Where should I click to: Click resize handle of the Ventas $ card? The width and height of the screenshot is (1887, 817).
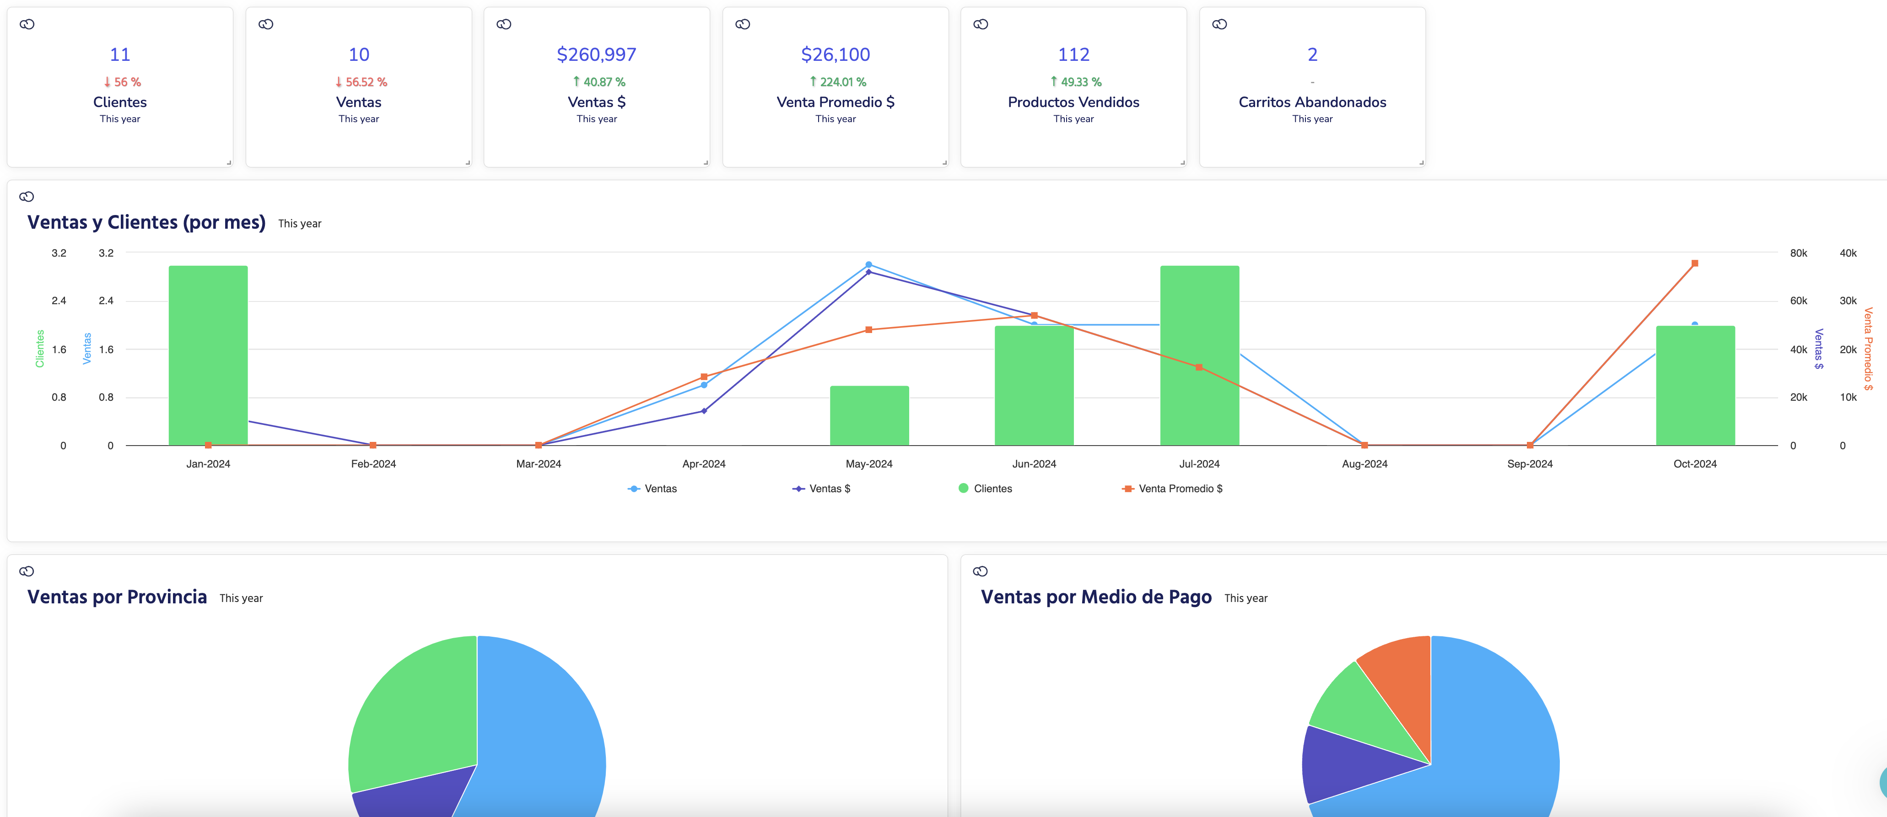coord(706,162)
